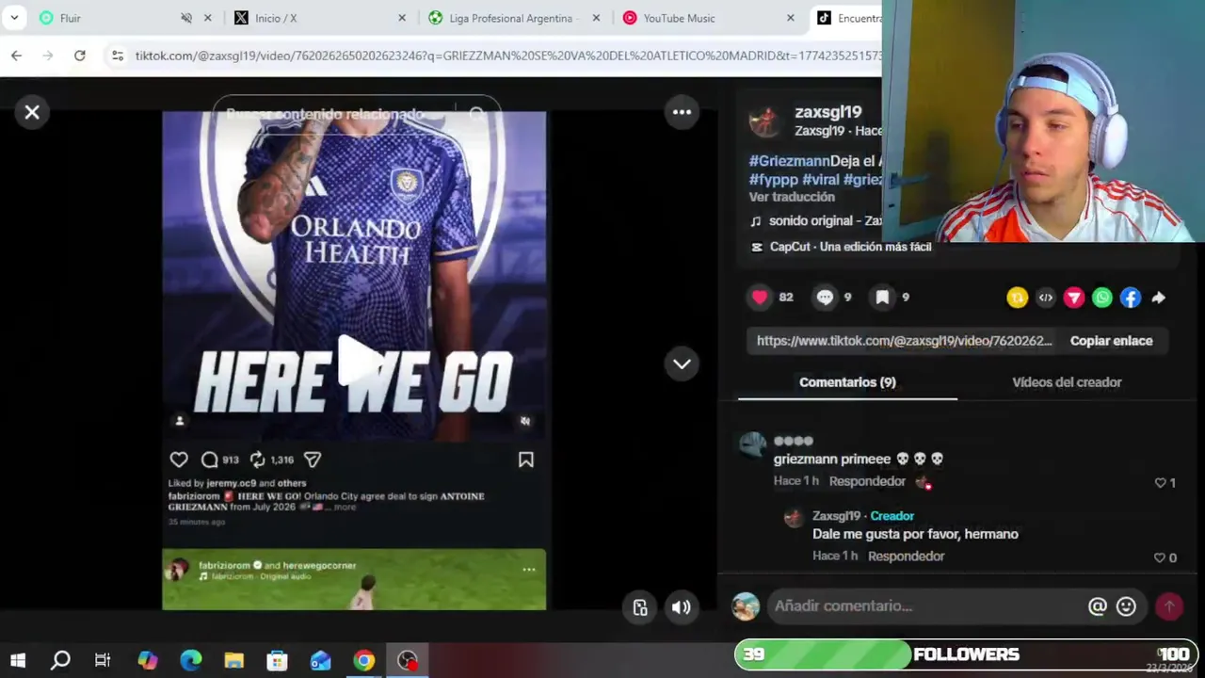View site information icon in address bar
1205x678 pixels.
118,56
